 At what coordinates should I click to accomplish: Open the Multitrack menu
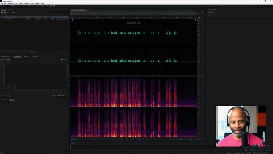point(11,3)
